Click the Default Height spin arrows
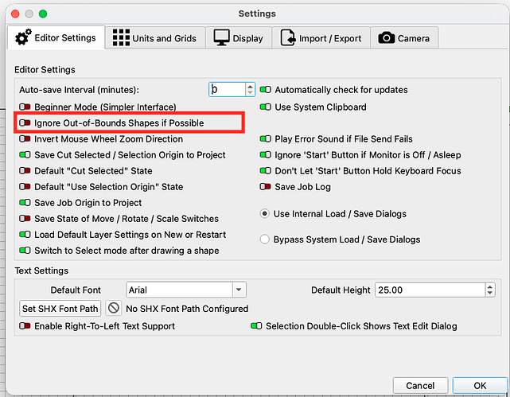510x397 pixels. point(492,290)
